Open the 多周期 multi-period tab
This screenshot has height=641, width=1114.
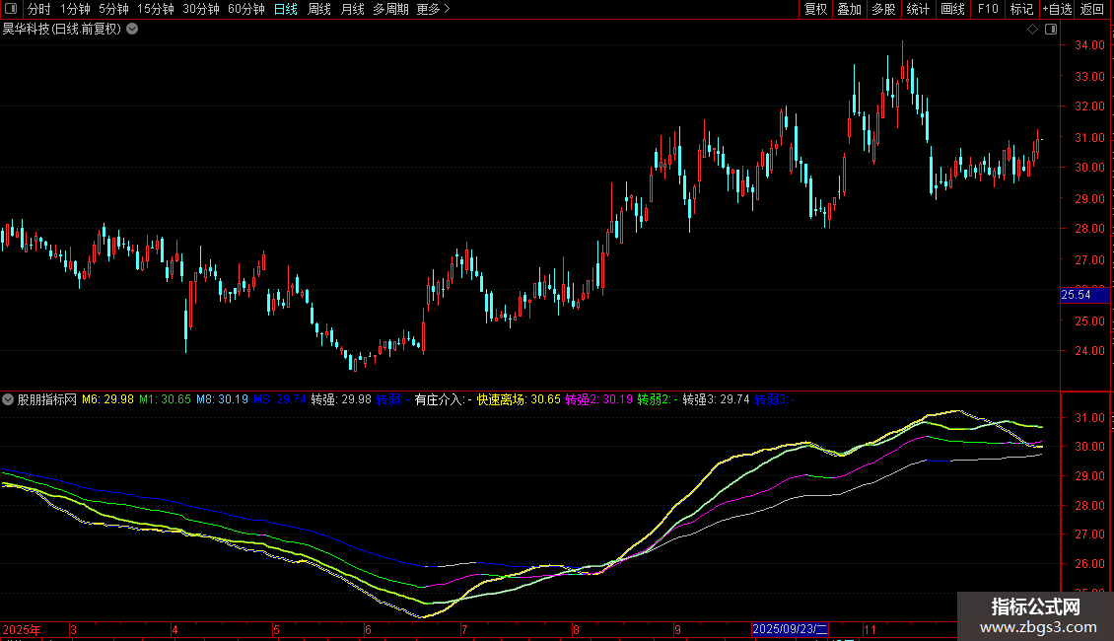[x=390, y=9]
